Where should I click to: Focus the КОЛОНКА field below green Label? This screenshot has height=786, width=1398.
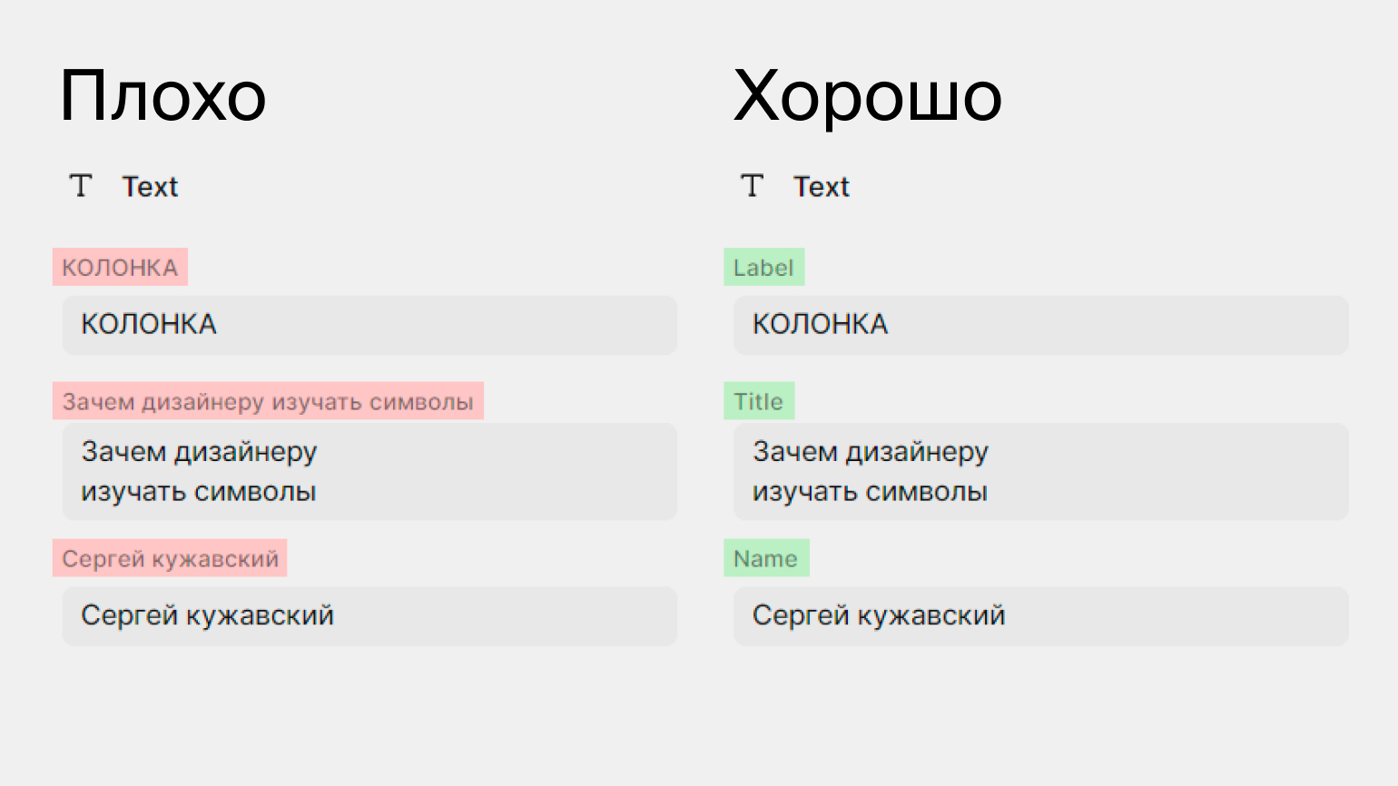(x=1040, y=325)
